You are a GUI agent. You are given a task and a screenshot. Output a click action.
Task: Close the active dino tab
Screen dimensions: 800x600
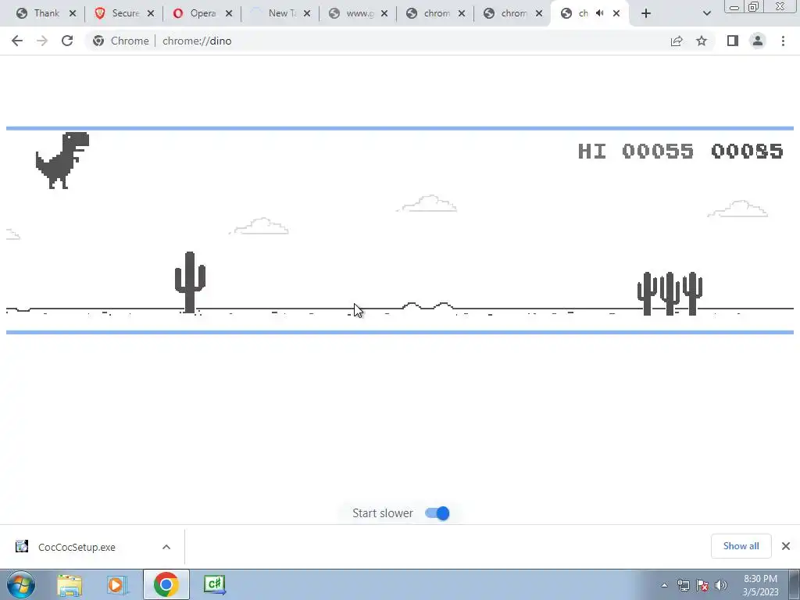pyautogui.click(x=616, y=14)
